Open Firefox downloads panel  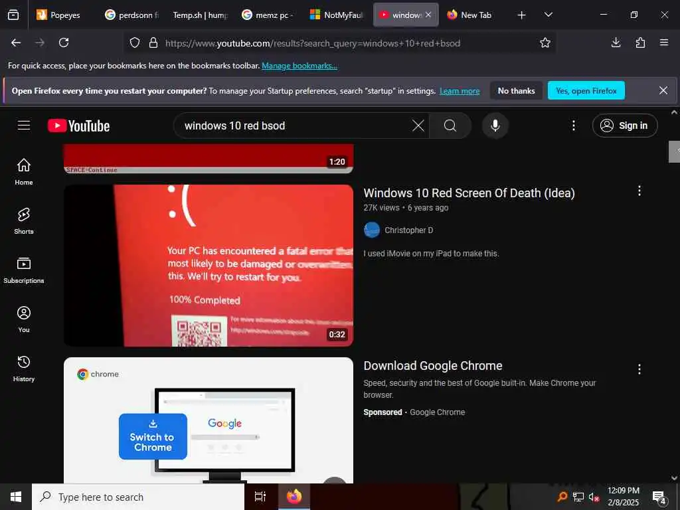(616, 42)
